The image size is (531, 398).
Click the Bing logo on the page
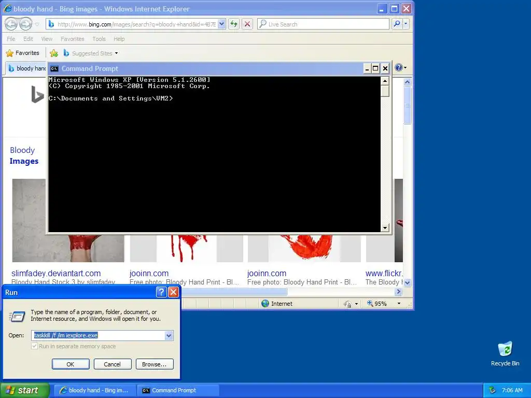37,94
